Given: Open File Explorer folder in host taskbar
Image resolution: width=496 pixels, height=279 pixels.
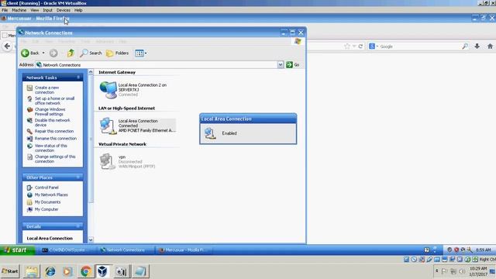Looking at the screenshot, I should pos(32,271).
